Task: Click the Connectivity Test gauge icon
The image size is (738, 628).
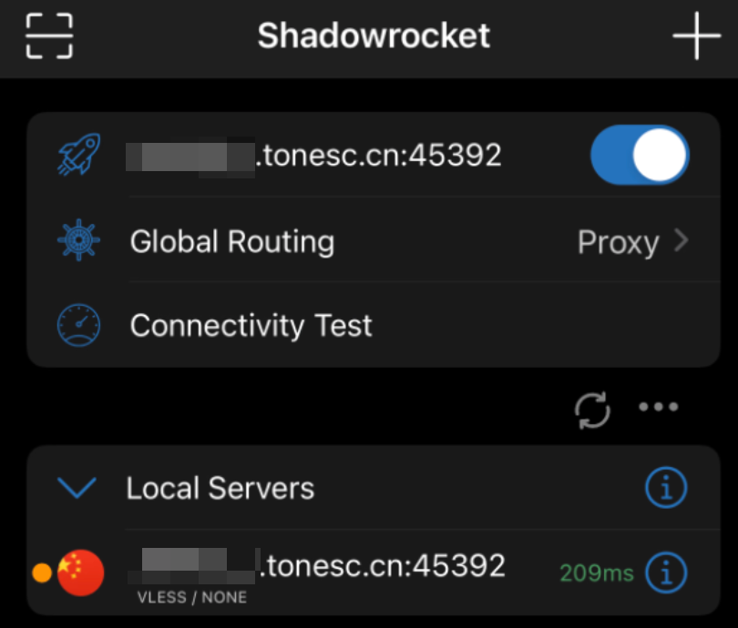Action: 80,326
